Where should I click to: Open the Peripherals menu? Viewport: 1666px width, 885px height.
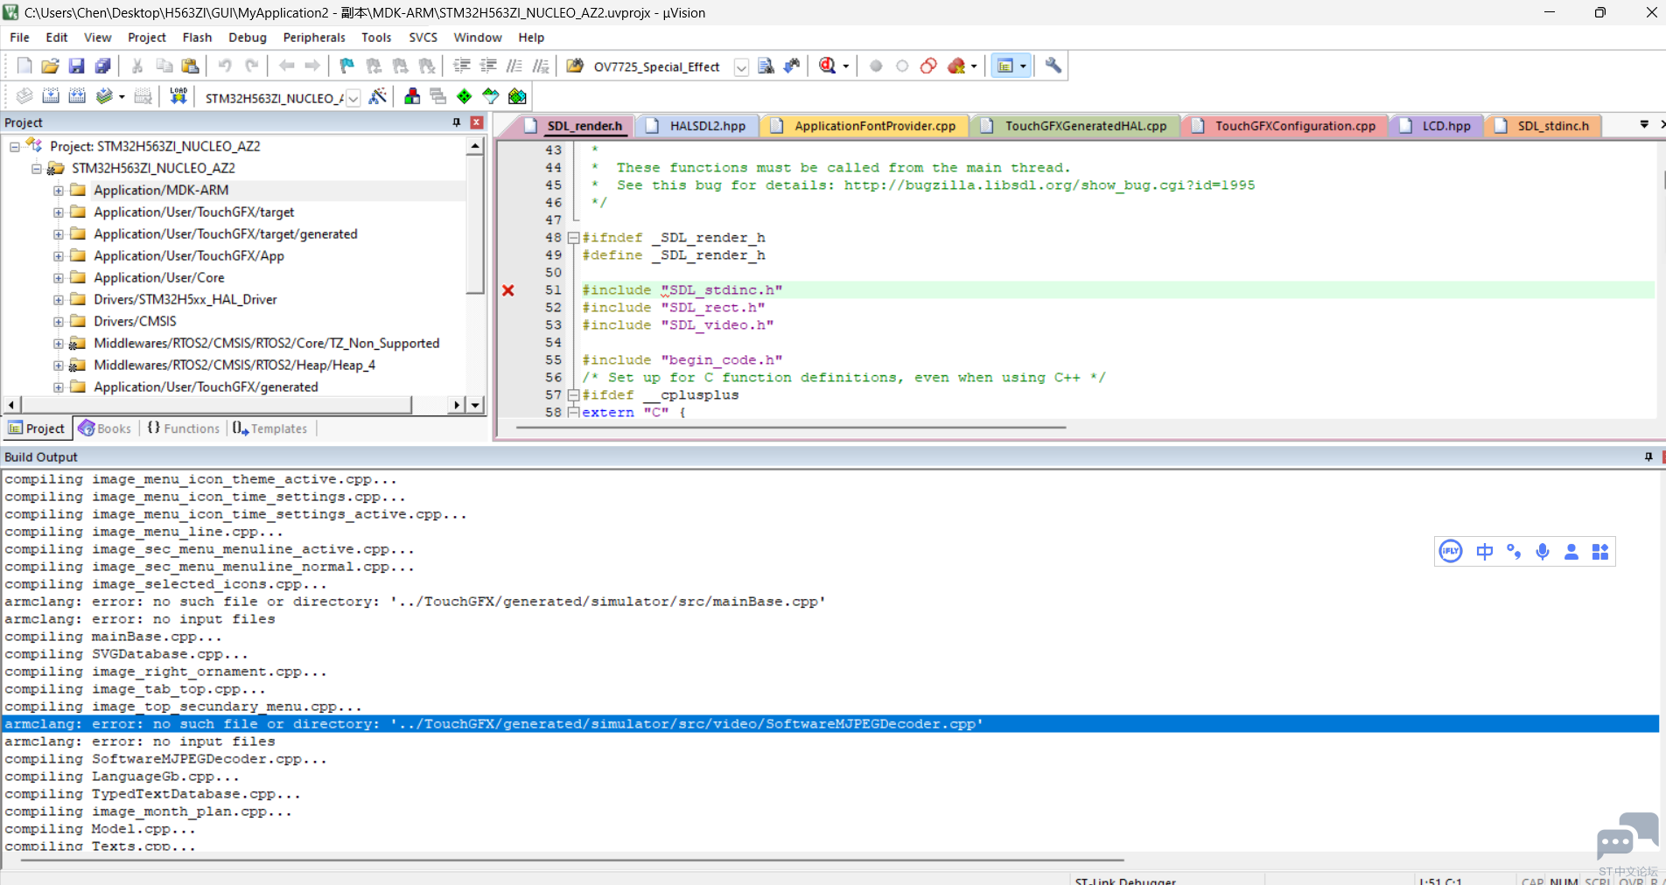[314, 38]
